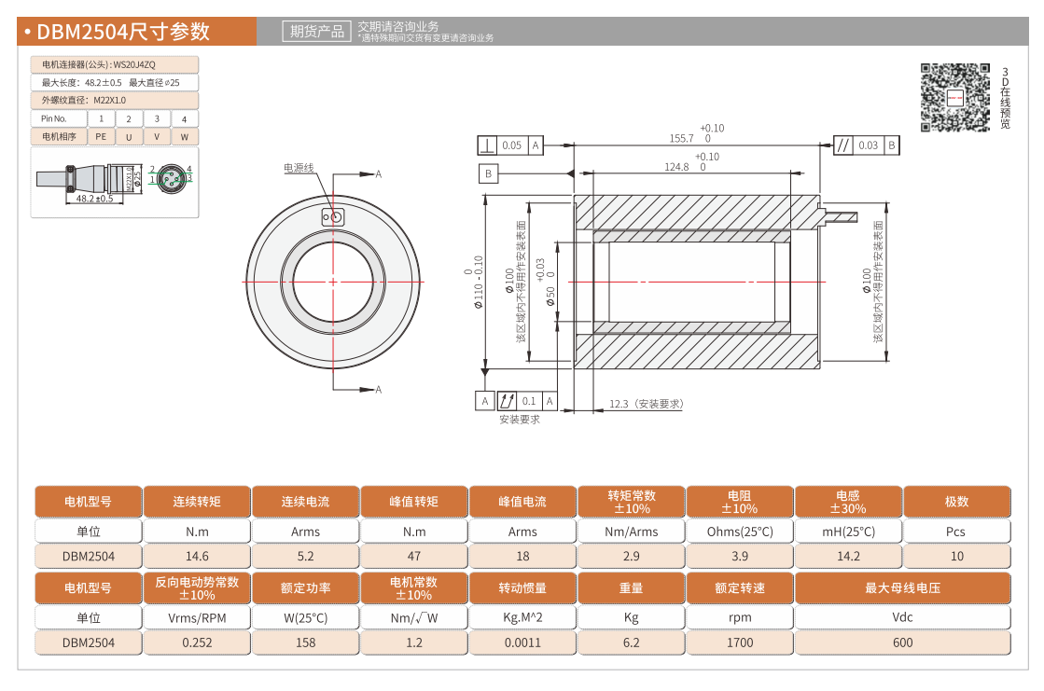Click the QR code for 3D preview

pyautogui.click(x=954, y=97)
